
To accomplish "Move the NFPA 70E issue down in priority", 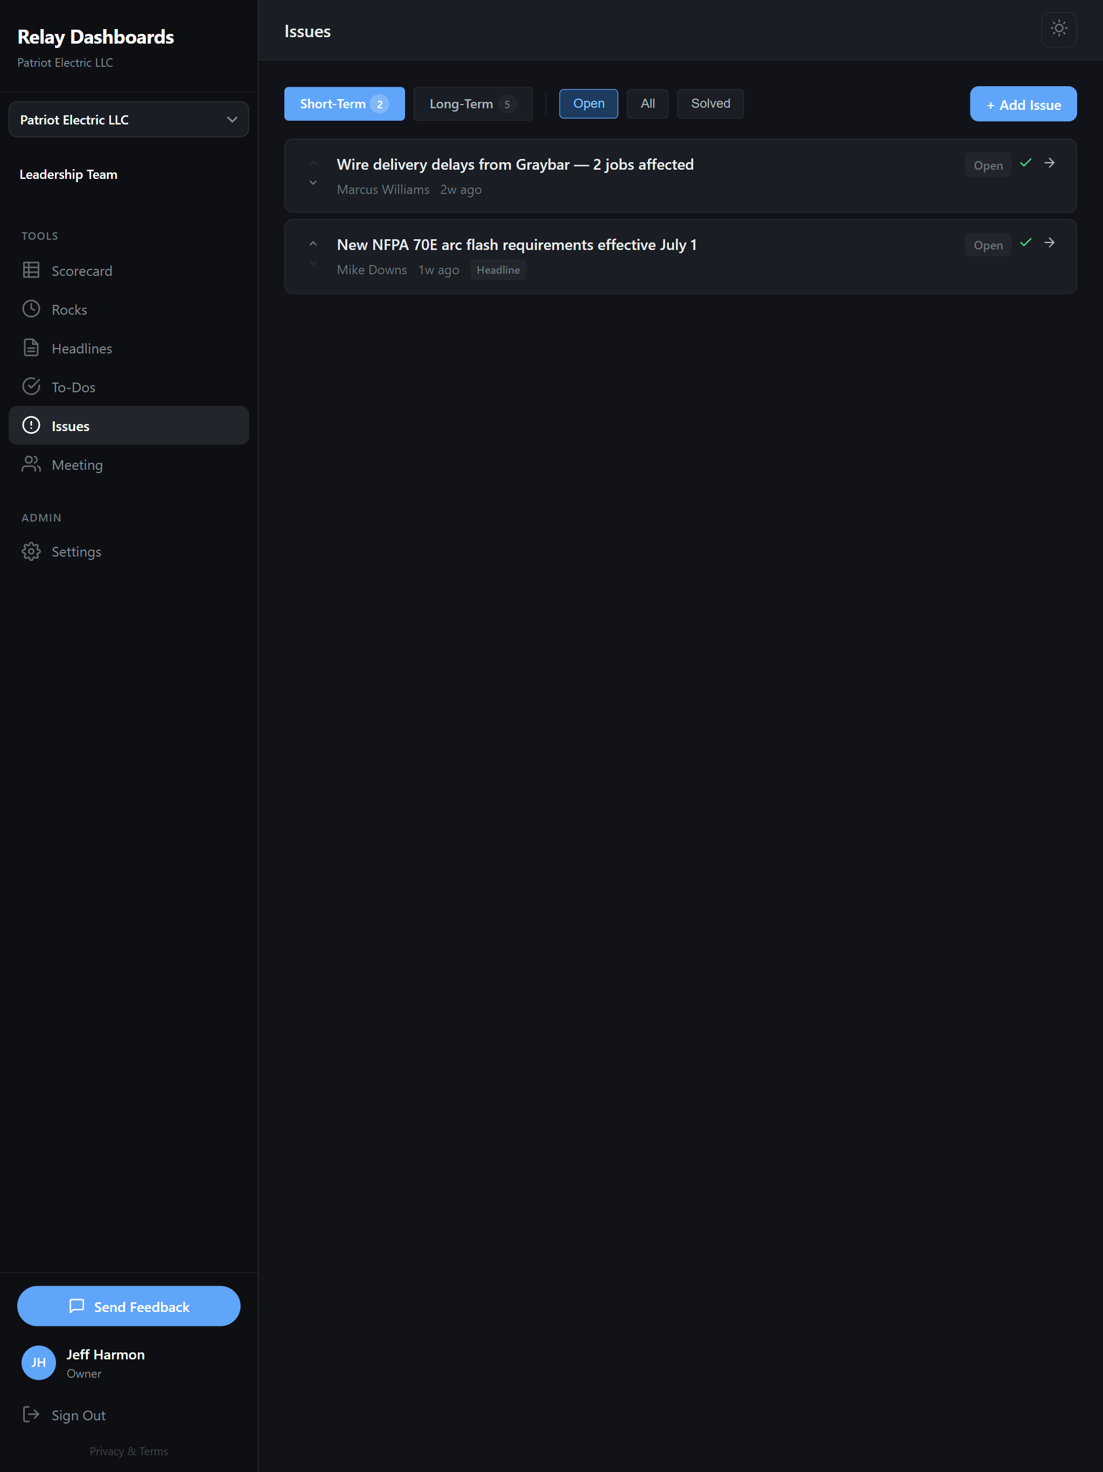I will pos(313,263).
